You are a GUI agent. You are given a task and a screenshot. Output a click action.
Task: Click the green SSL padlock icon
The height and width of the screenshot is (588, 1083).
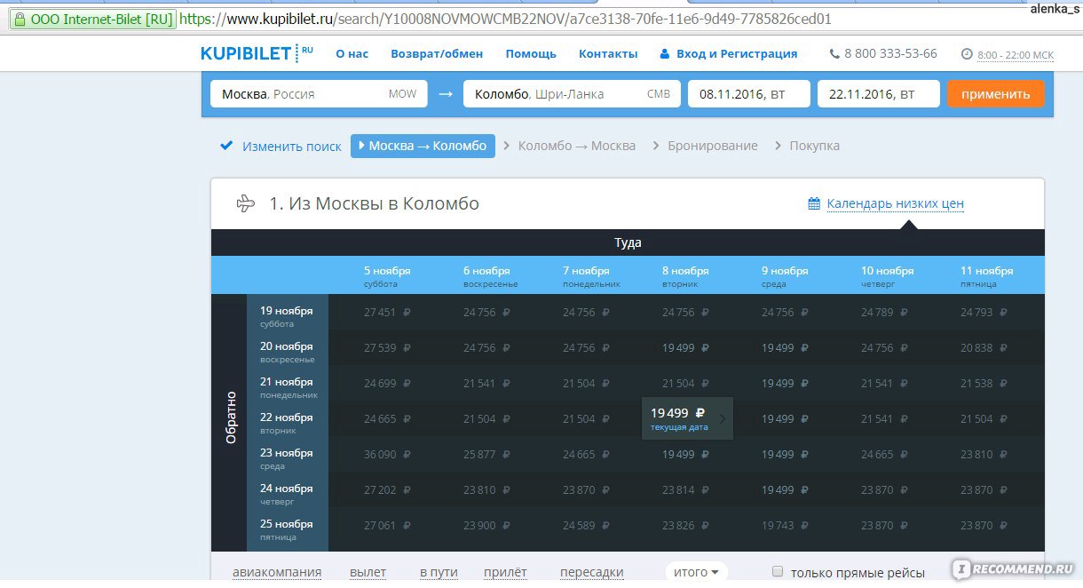tap(20, 19)
